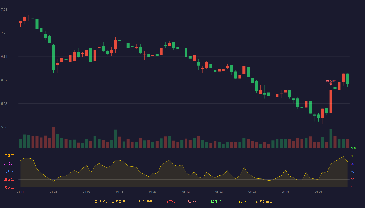Click the dashed 主力成本 legend icon

pyautogui.click(x=230, y=202)
